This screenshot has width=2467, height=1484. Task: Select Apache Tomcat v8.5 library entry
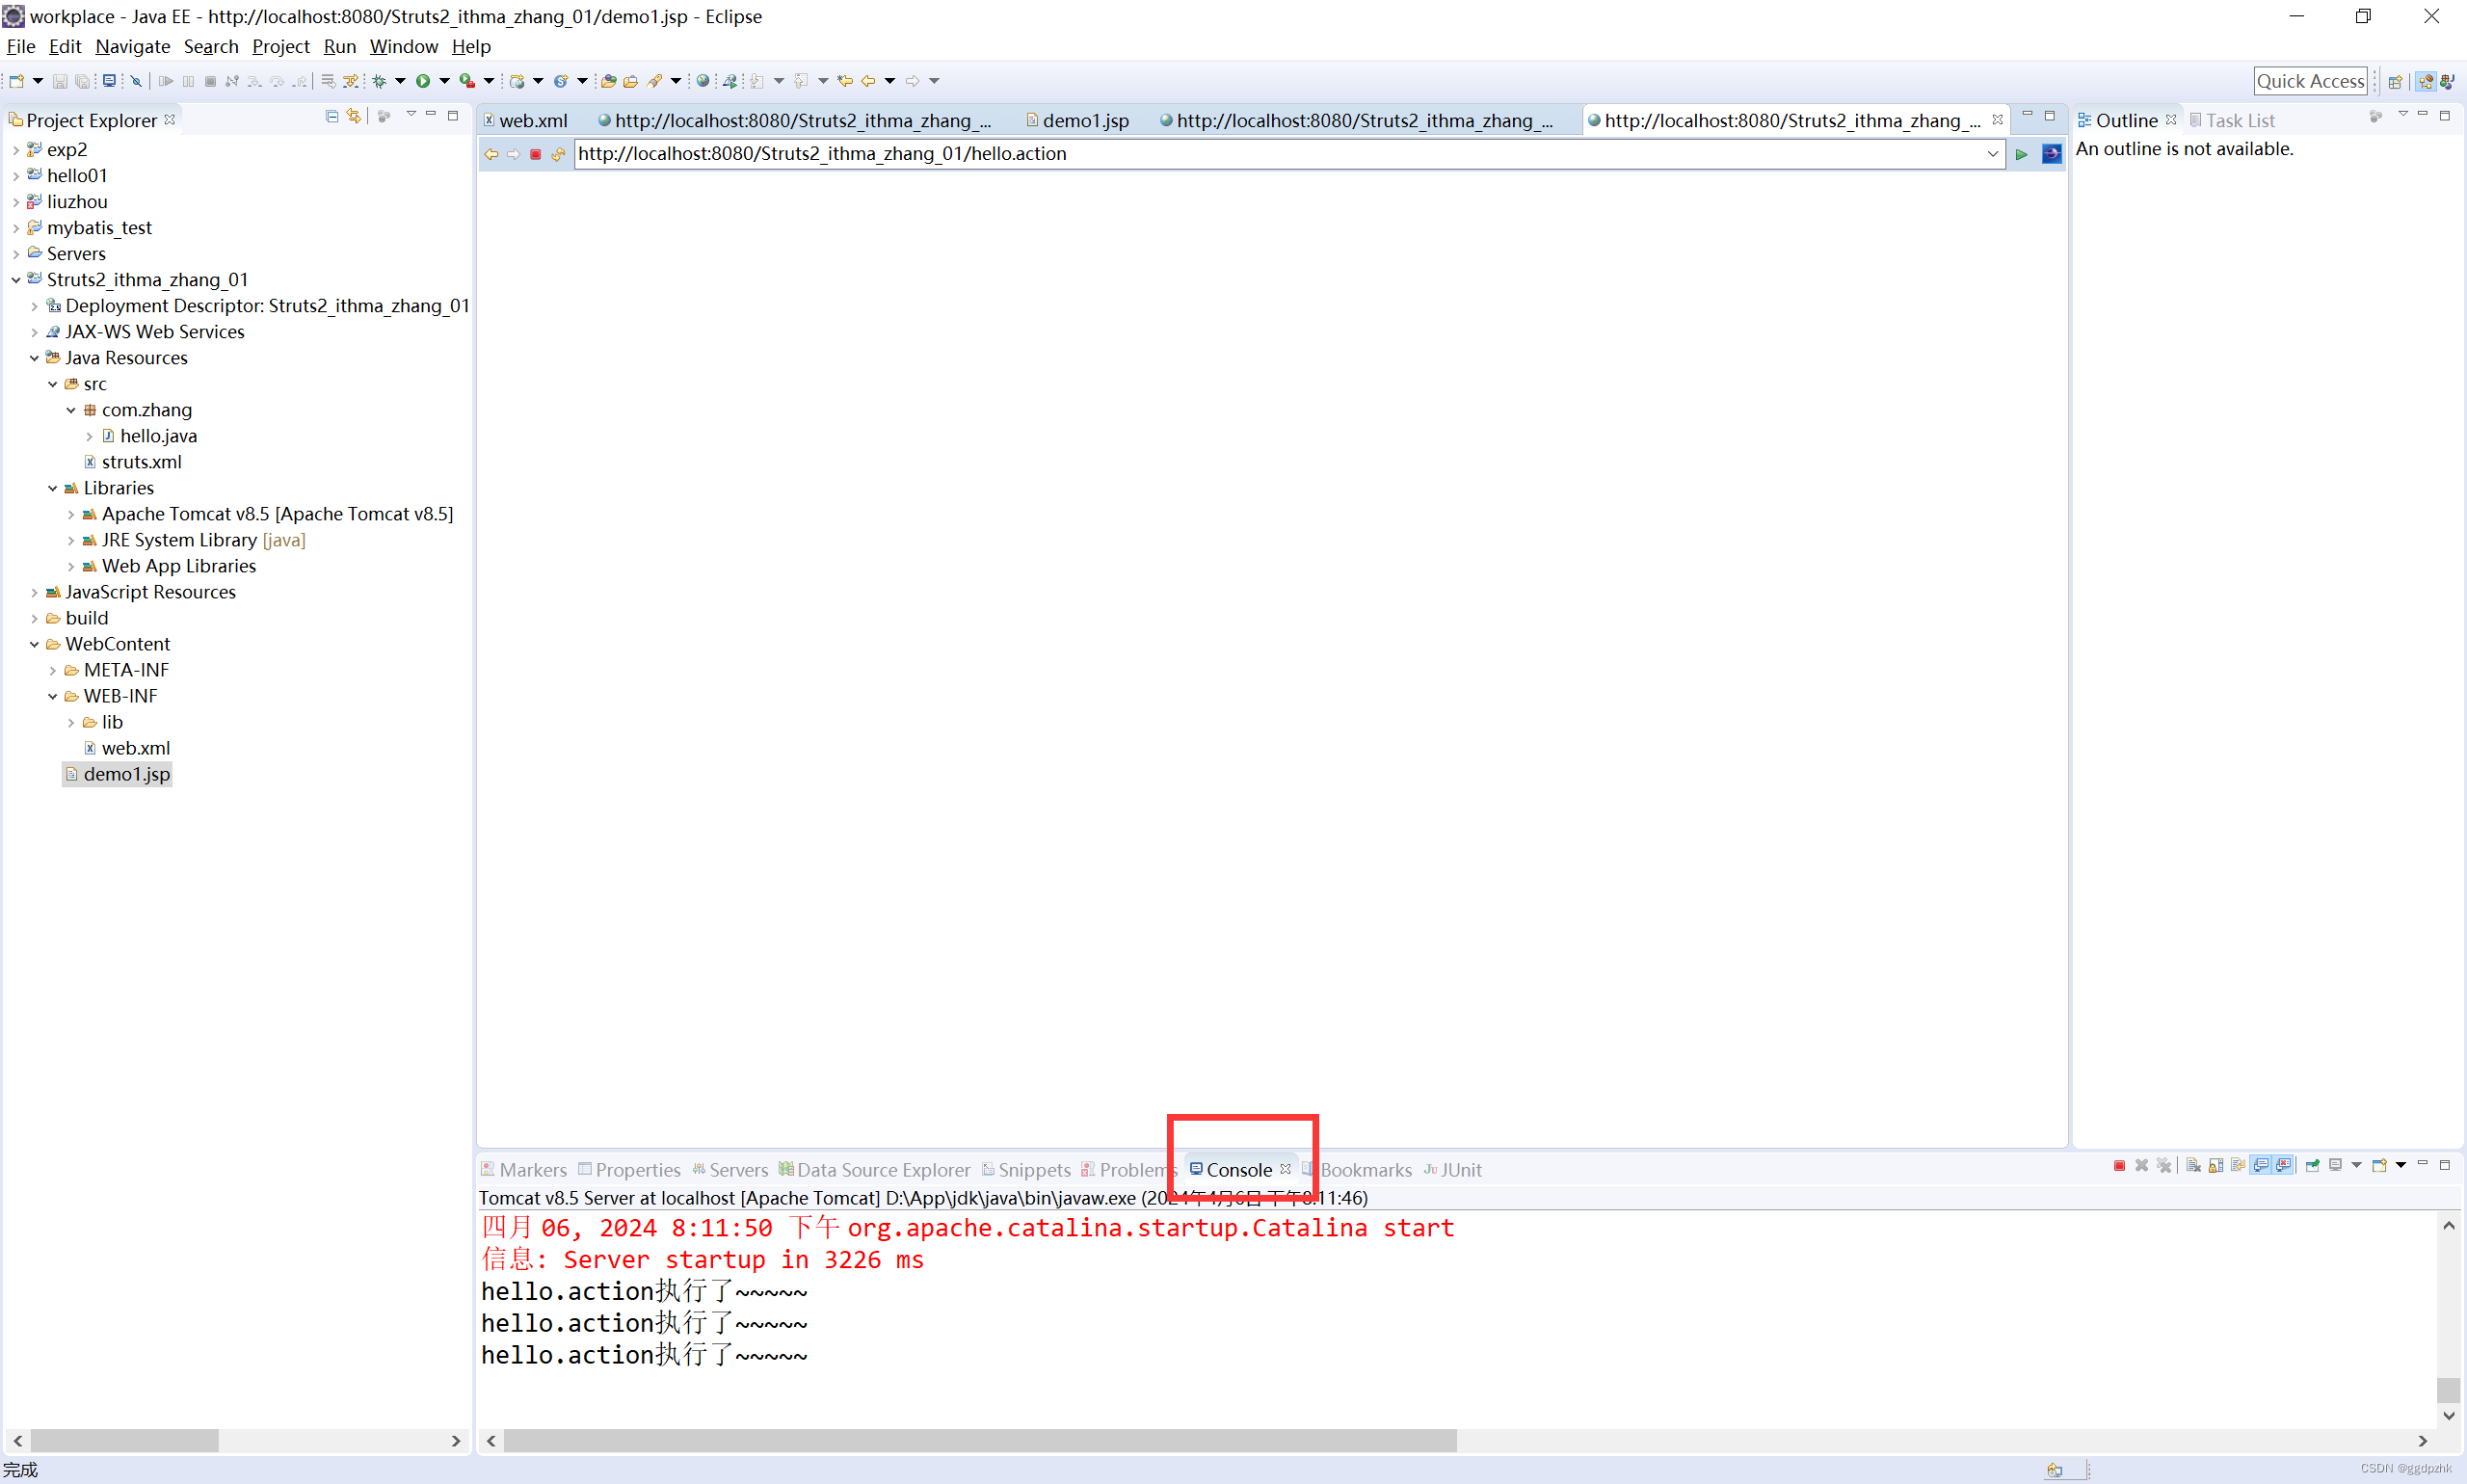point(268,514)
